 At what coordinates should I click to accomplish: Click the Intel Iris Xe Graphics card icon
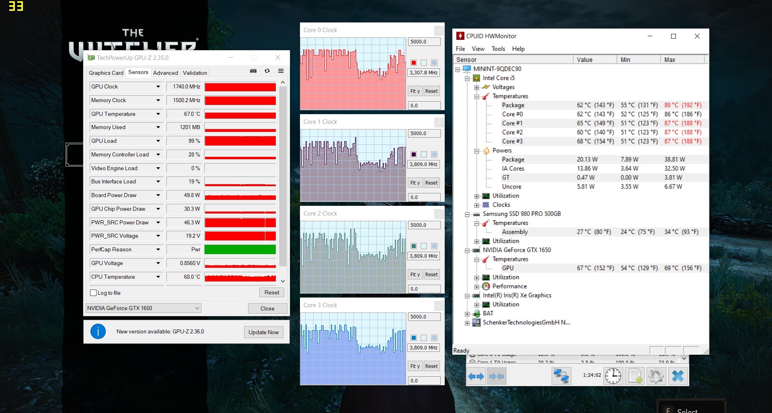(x=476, y=295)
